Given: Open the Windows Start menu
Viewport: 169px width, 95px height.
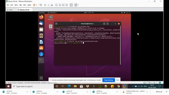Looking at the screenshot, I should tap(8, 86).
